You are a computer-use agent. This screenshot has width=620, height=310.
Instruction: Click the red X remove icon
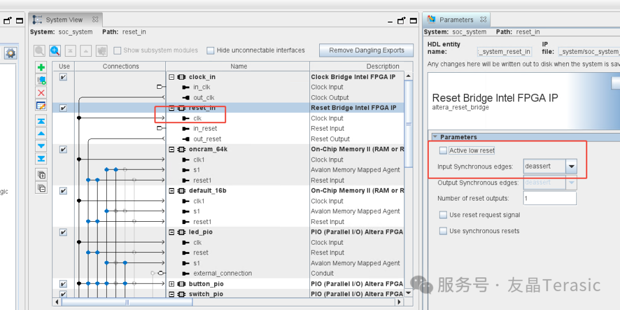click(x=41, y=93)
